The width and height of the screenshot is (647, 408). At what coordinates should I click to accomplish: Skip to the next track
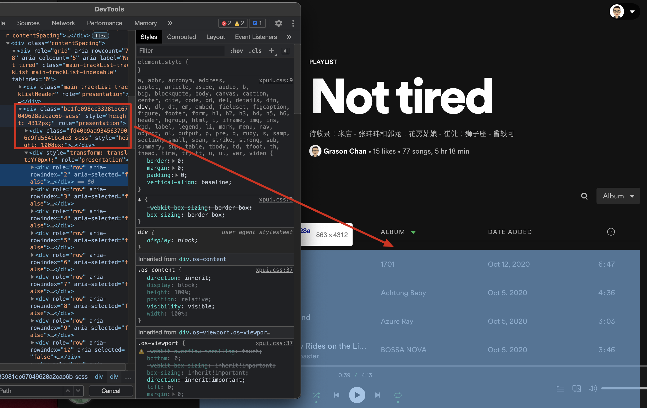coord(378,395)
